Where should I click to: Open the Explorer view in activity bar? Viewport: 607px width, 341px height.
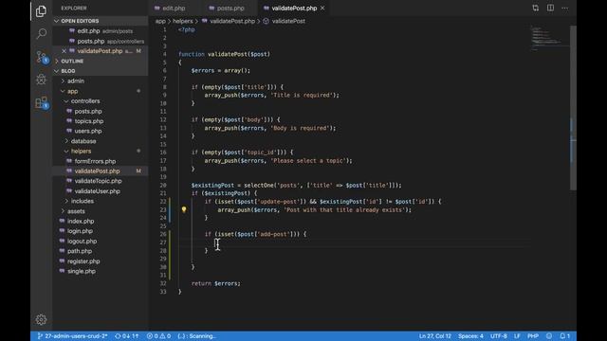coord(41,11)
